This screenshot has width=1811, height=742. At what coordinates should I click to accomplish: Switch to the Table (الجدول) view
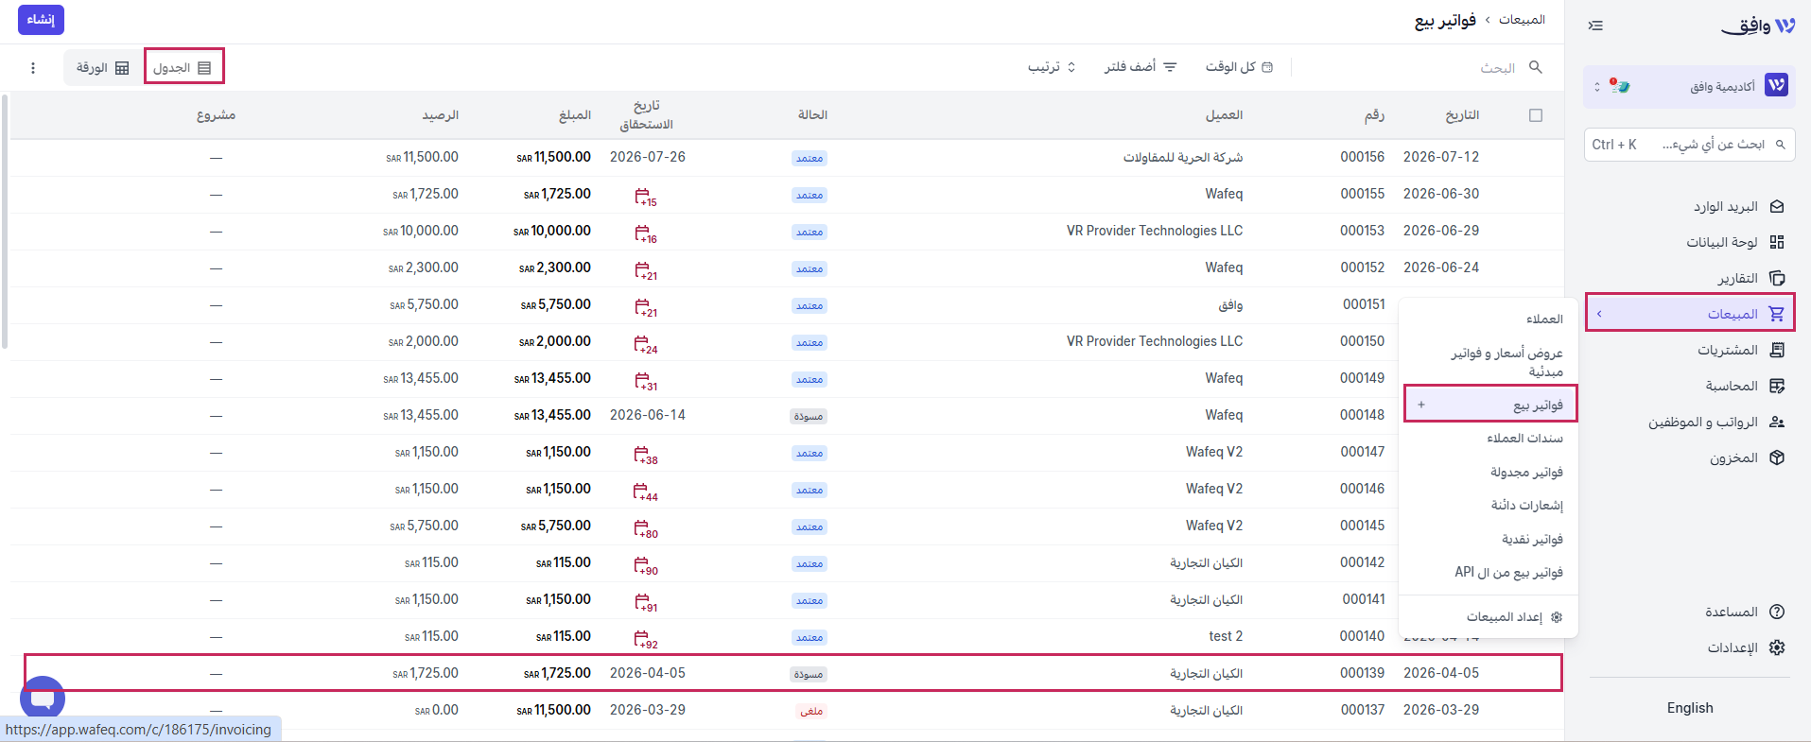coord(183,67)
